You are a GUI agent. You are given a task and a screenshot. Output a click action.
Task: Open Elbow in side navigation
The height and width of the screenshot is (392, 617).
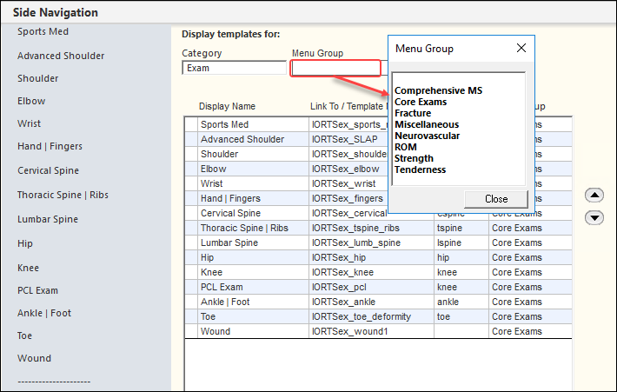[31, 101]
